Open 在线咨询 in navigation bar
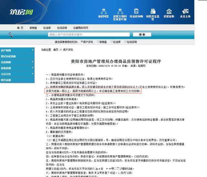207x177 pixels. 62,28
